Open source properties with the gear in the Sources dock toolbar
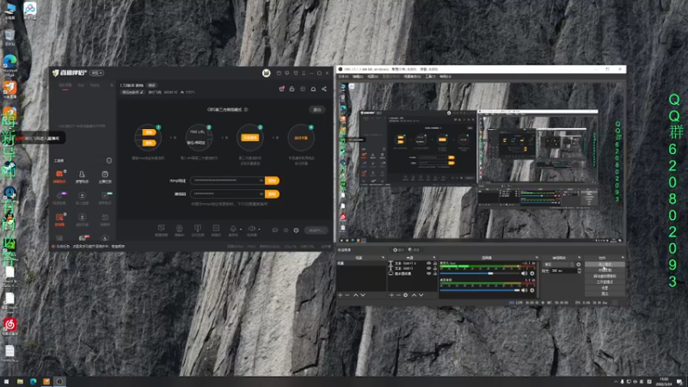 406,295
